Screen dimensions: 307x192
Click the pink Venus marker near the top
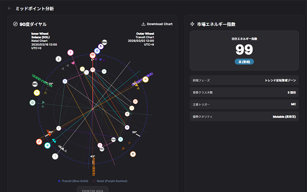coord(71,53)
